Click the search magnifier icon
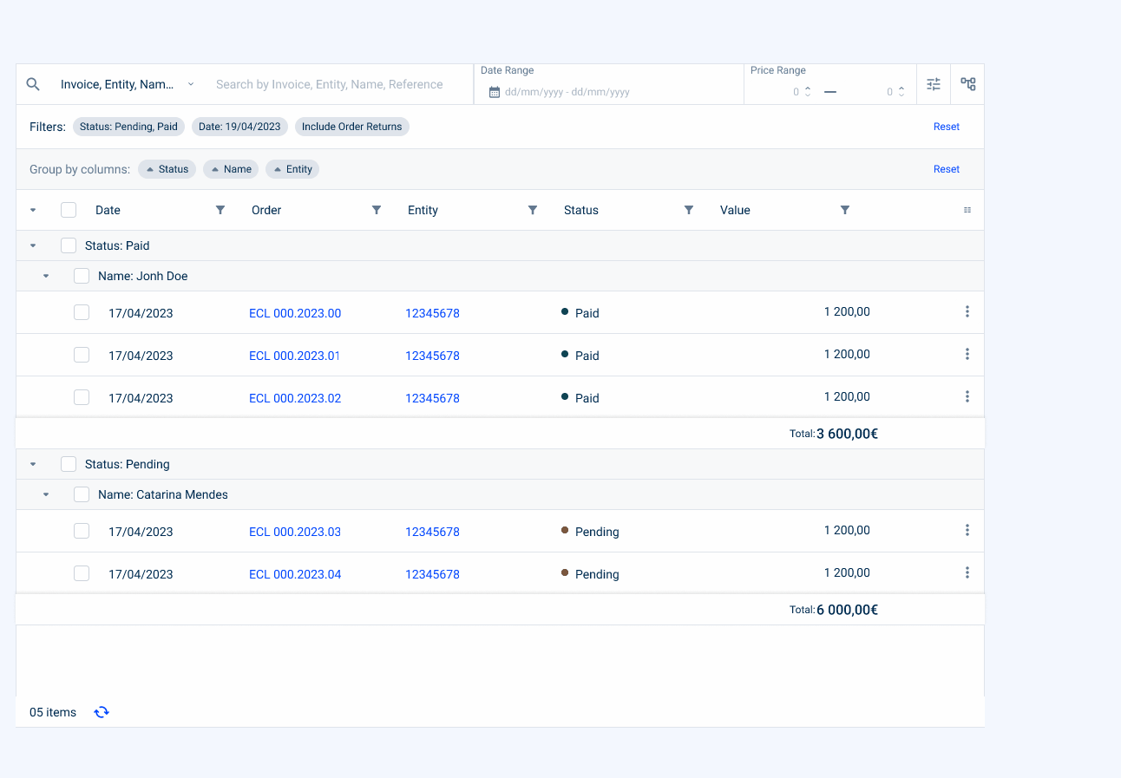This screenshot has height=778, width=1121. pyautogui.click(x=33, y=84)
